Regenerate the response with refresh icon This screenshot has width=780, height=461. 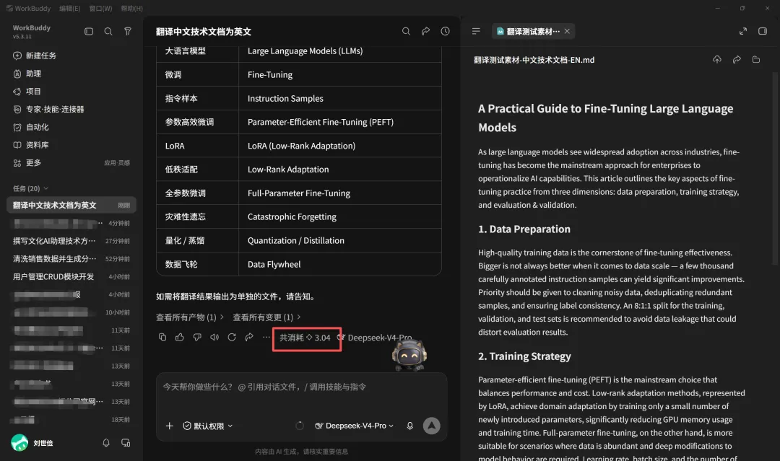tap(232, 338)
